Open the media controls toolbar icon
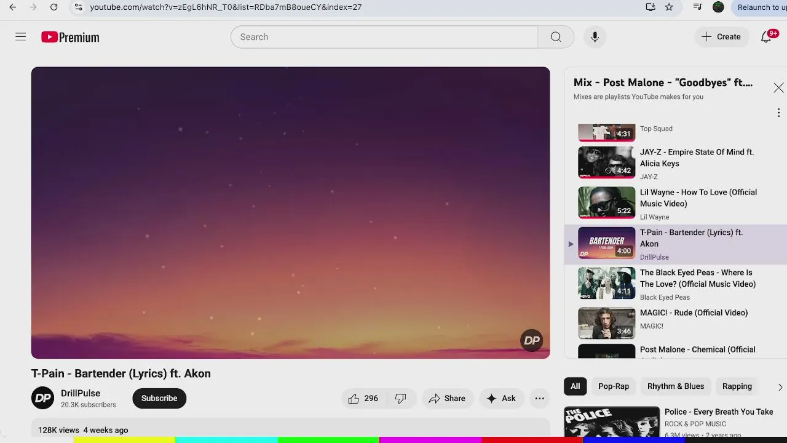Viewport: 787px width, 443px height. tap(697, 7)
